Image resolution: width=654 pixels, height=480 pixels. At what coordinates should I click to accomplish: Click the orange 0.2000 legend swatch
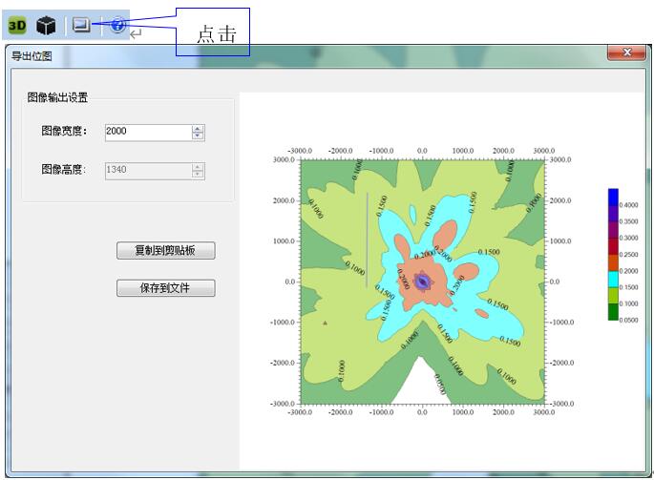[613, 263]
